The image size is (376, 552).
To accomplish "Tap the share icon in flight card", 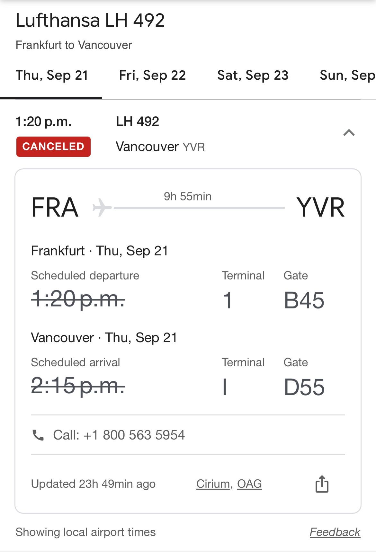I will [322, 484].
